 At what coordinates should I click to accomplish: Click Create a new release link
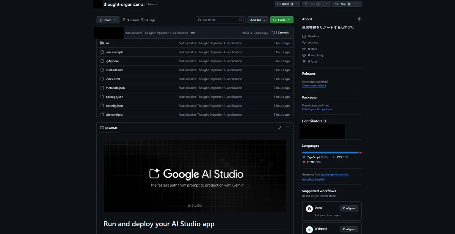tap(314, 86)
